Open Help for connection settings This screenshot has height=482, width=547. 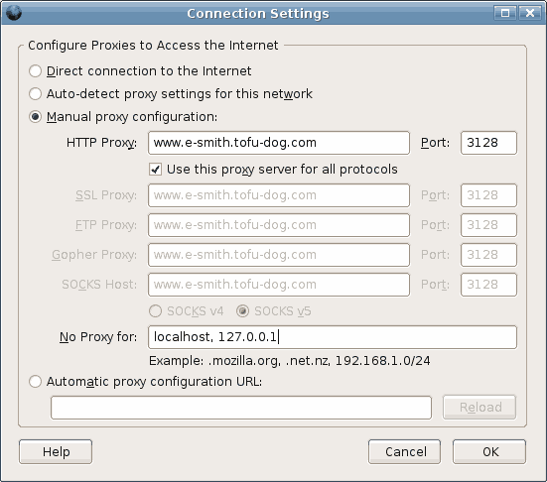click(x=56, y=451)
